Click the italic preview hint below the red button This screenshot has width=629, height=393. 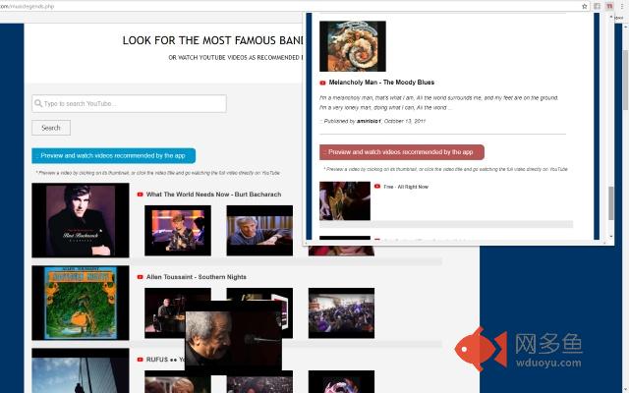(445, 169)
